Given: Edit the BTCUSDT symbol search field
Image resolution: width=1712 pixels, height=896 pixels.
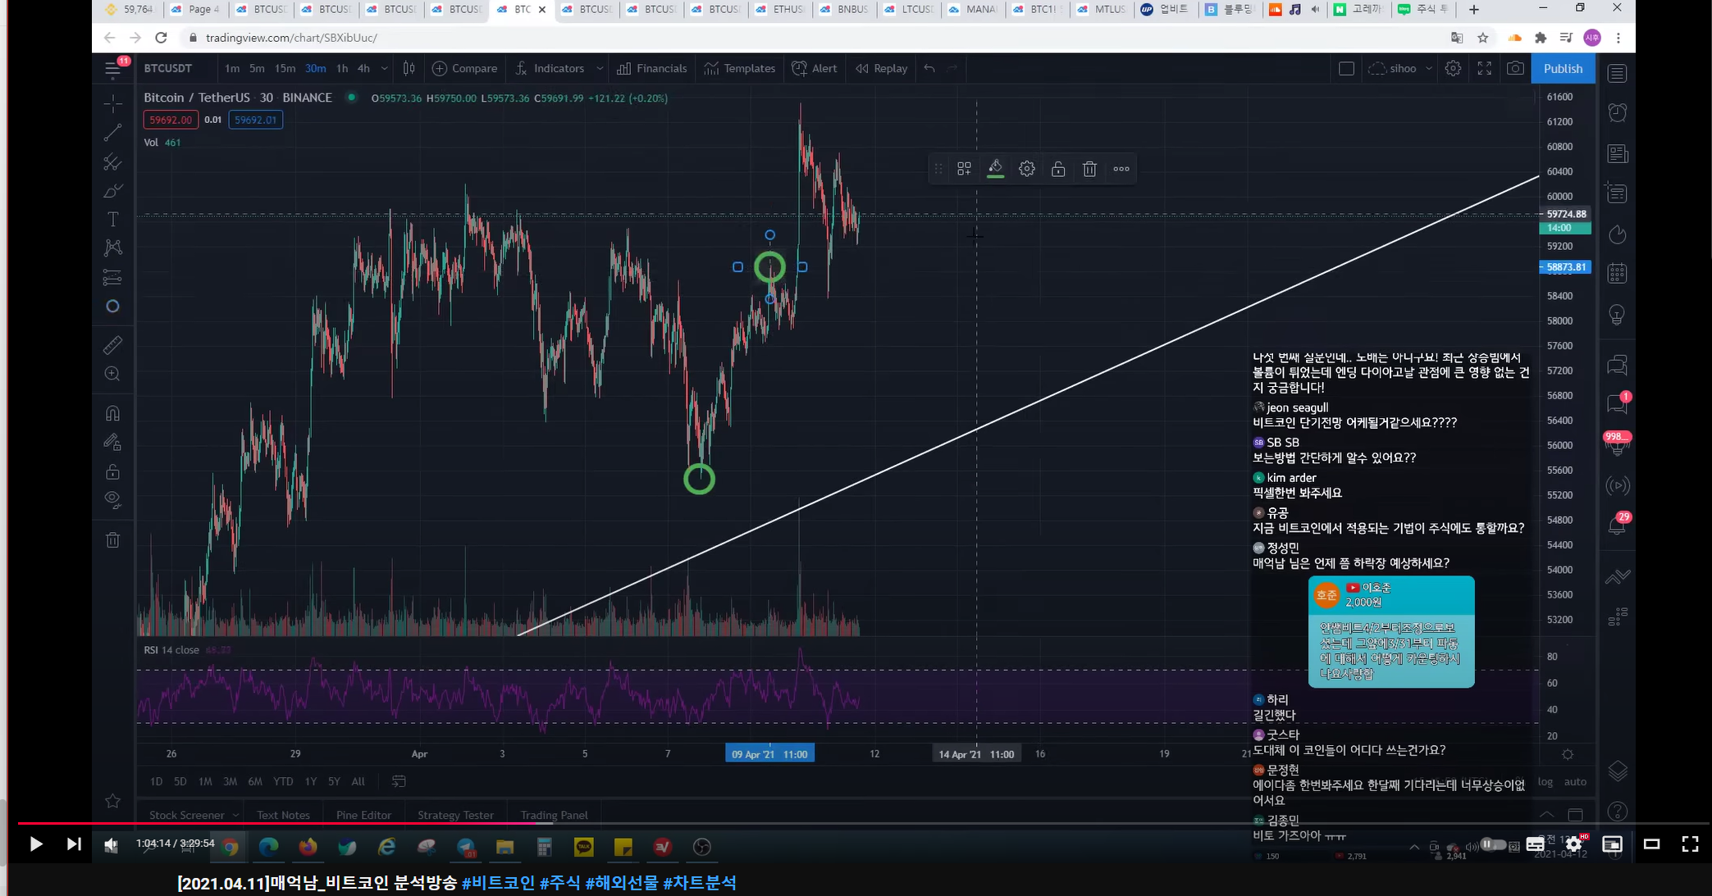Looking at the screenshot, I should 168,68.
